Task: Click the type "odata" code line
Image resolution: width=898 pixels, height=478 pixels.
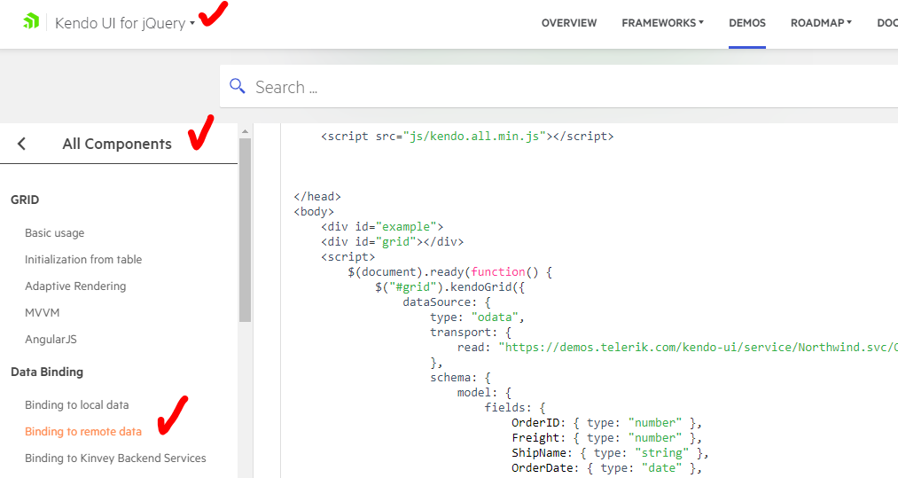Action: (x=477, y=317)
